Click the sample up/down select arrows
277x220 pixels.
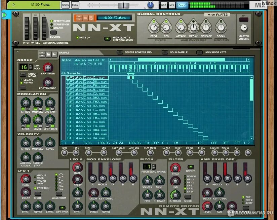click(42, 54)
